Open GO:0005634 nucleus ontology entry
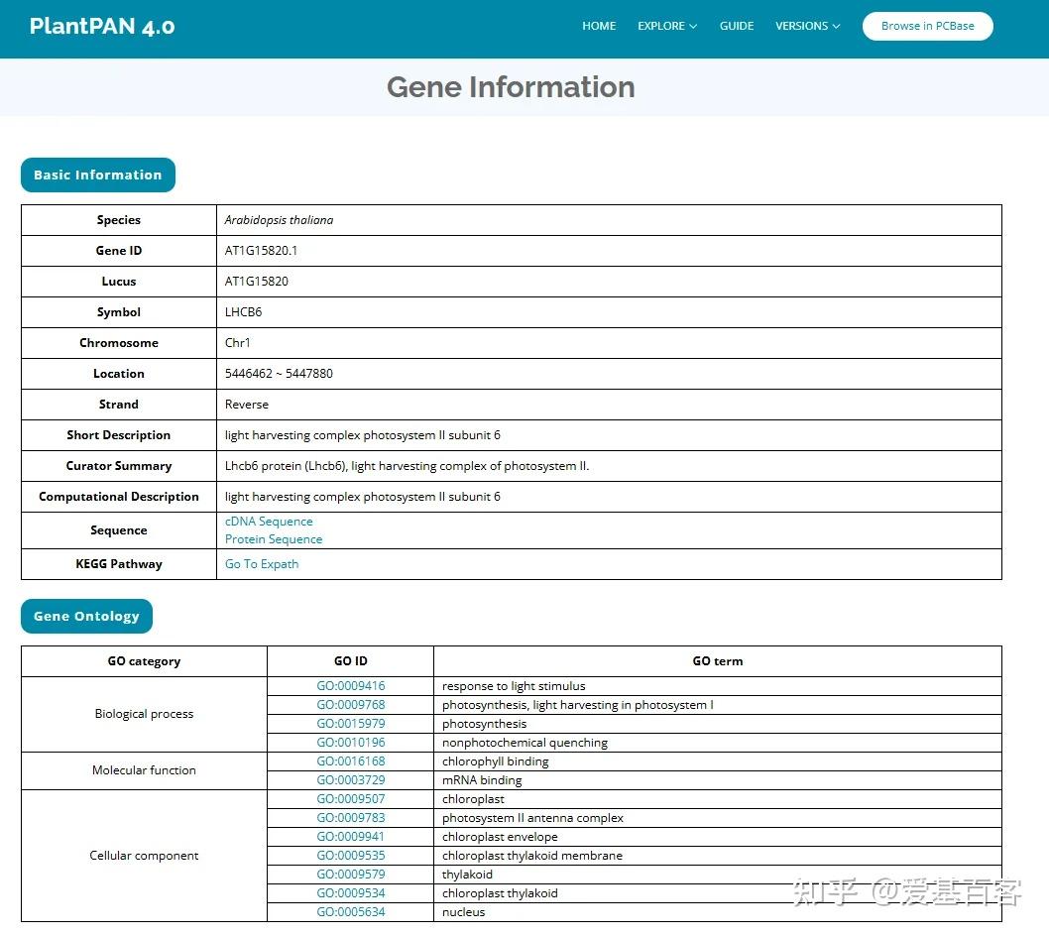The width and height of the screenshot is (1049, 936). coord(350,911)
